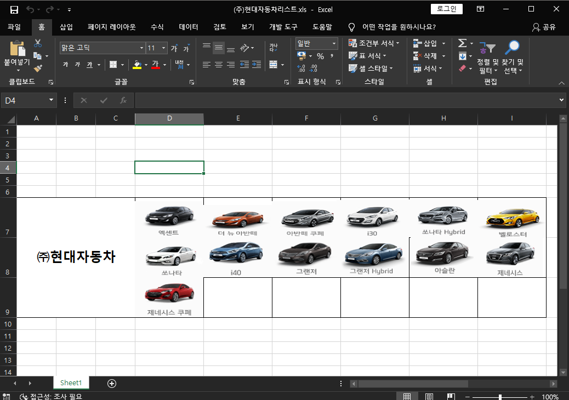Open 찾기 및 선택 find and select
The height and width of the screenshot is (400, 569).
(x=513, y=58)
